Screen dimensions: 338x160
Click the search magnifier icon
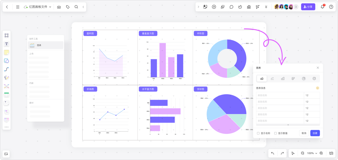tap(76, 7)
